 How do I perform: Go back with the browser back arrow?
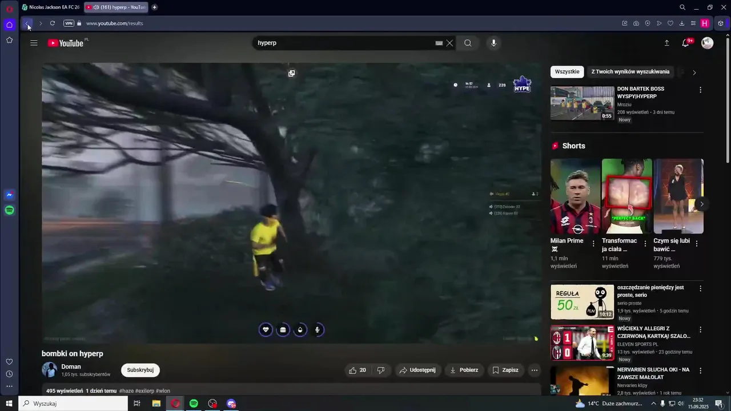[27, 23]
